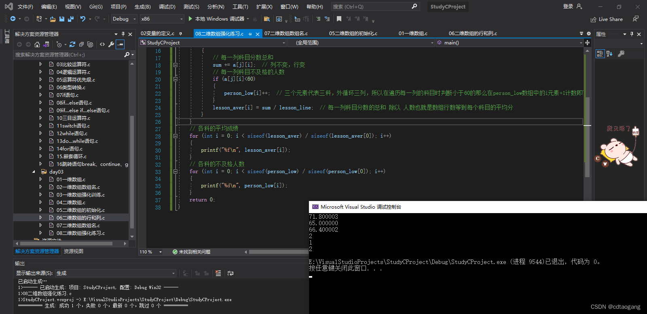Click the uncomment selected lines icon
The image size is (647, 314).
[x=327, y=19]
